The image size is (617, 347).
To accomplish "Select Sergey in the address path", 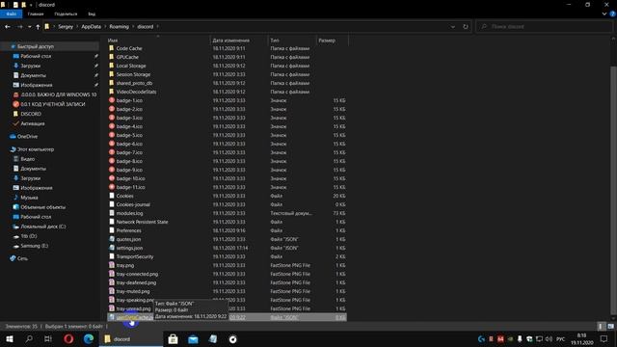I will pos(66,27).
